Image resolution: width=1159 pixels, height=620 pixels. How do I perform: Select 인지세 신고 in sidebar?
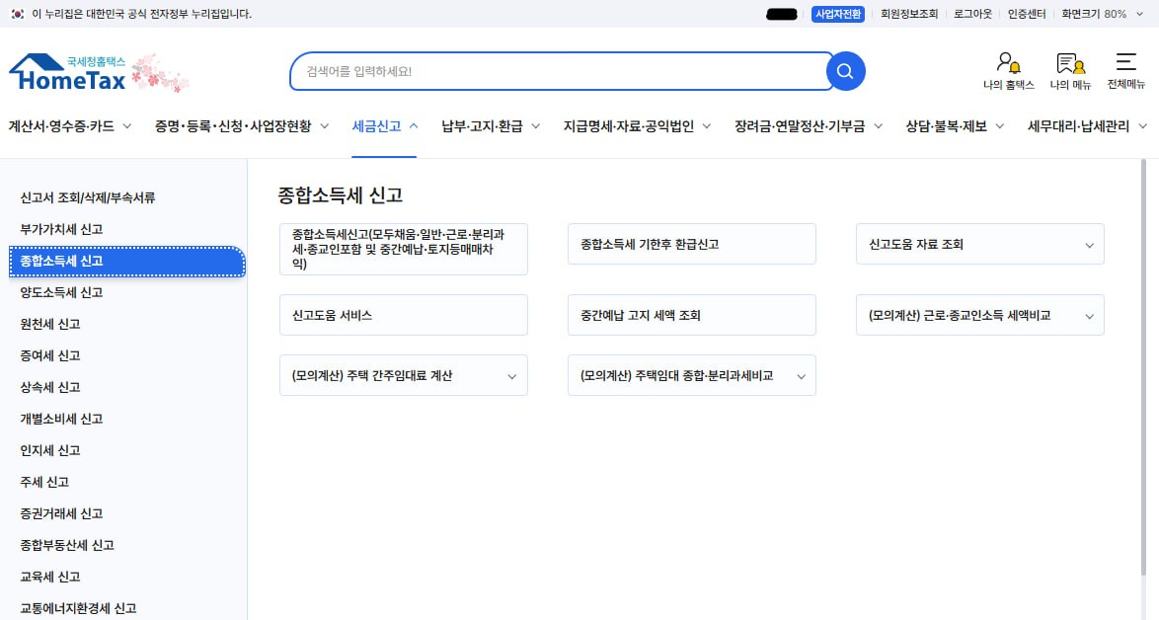coord(50,450)
